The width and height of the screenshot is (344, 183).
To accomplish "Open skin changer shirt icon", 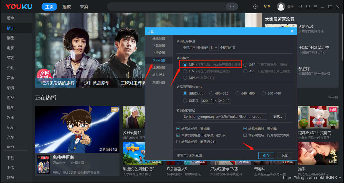I will pos(308,6).
